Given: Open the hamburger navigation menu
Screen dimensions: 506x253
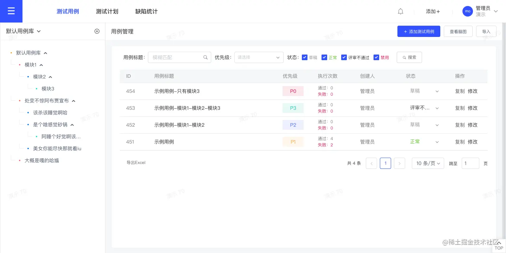Looking at the screenshot, I should 11,11.
